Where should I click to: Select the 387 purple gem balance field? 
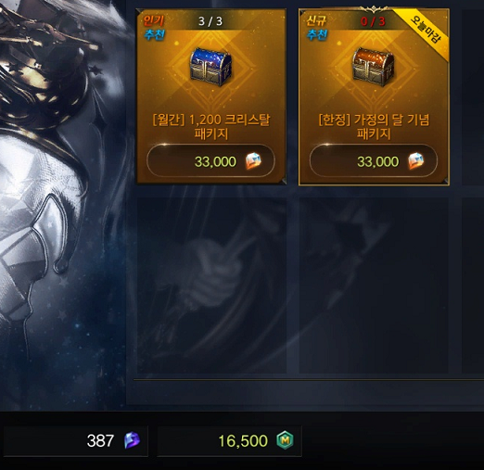point(76,440)
